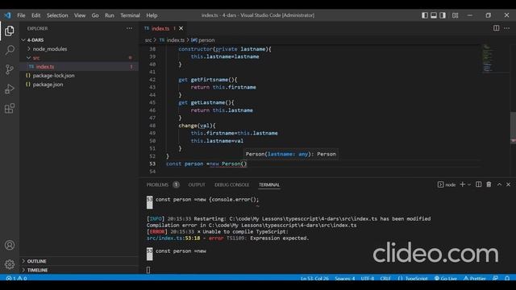Click the editor vertical scrollbar thumb

tap(513, 127)
